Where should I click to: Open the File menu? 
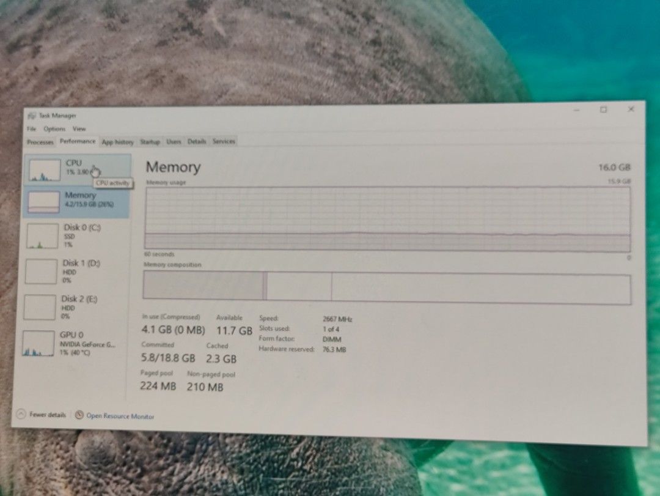pos(32,128)
